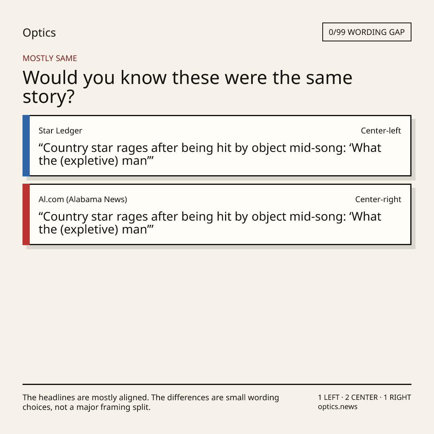Click the Al.com headline quote text
Screen dimensions: 434x434
point(210,223)
